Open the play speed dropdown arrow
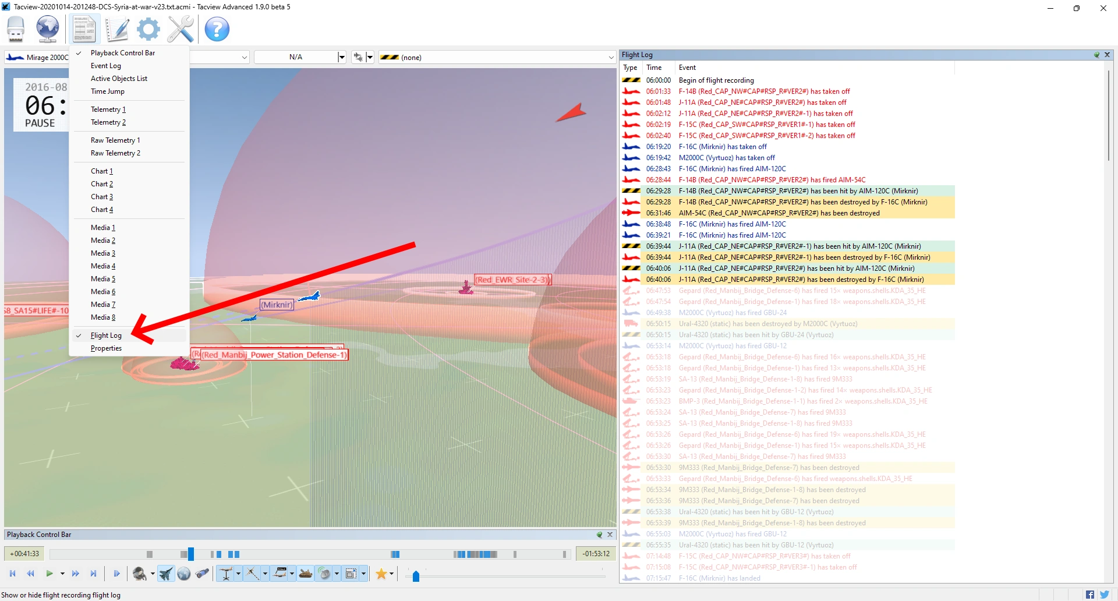Screen dimensions: 1118x601 [x=62, y=574]
